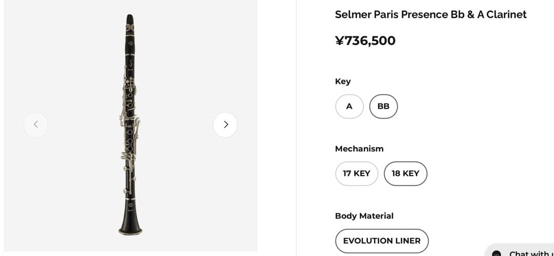Click the Key section label
The image size is (554, 256).
[343, 81]
